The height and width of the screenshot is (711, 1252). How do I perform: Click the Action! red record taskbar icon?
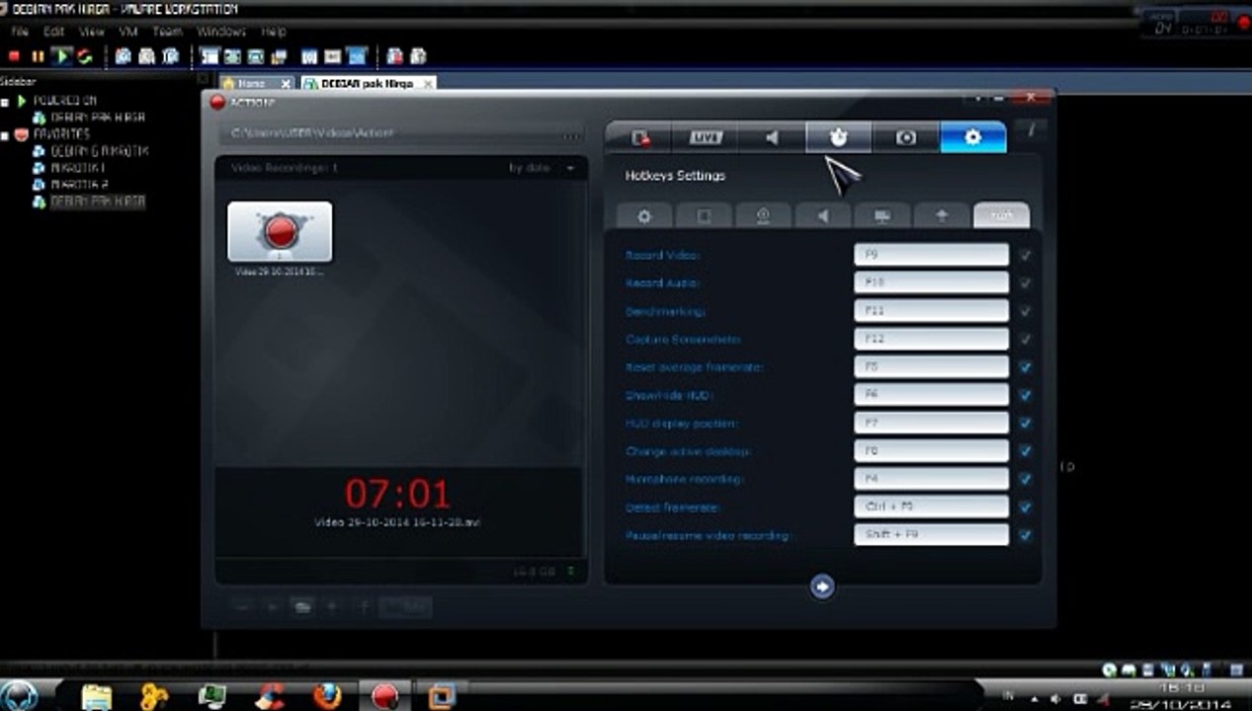pyautogui.click(x=384, y=696)
